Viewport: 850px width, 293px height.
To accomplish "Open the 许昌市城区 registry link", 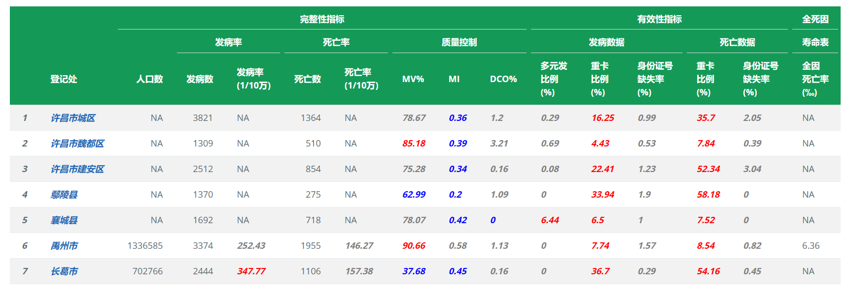I will (73, 118).
